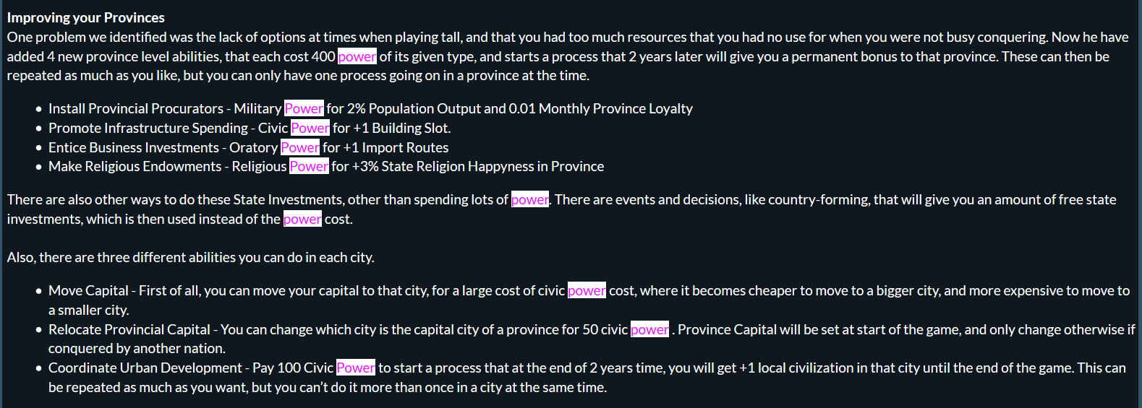Click highlighted "power" after "spending lots of"

tap(530, 199)
